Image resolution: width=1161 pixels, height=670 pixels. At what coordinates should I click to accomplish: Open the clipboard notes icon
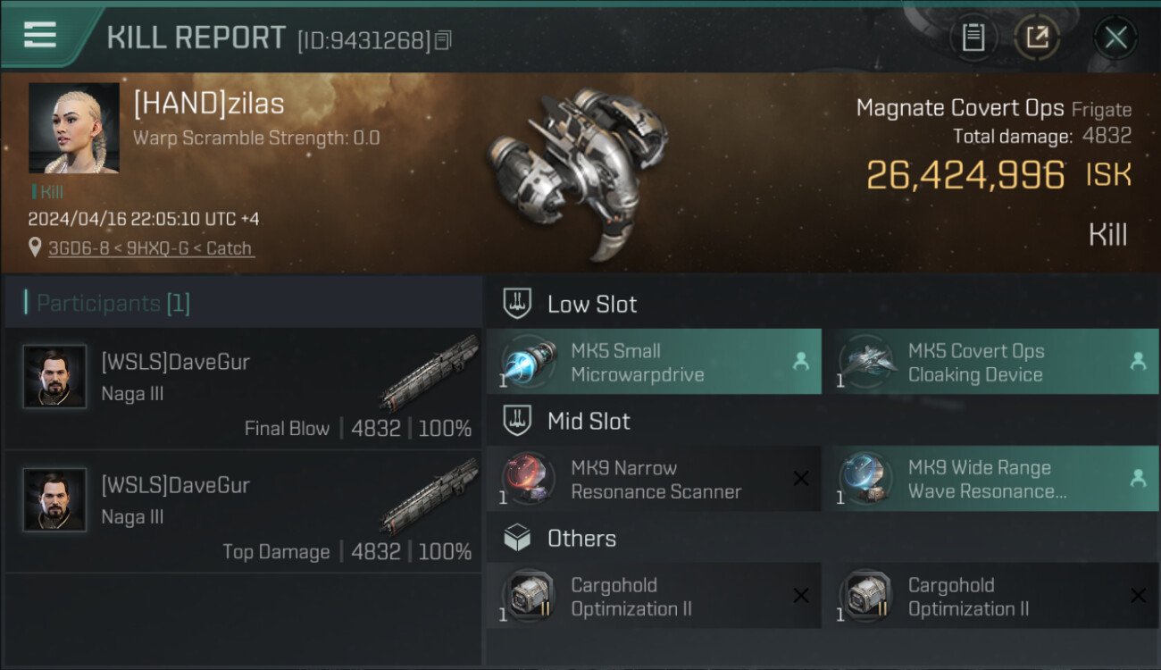973,38
